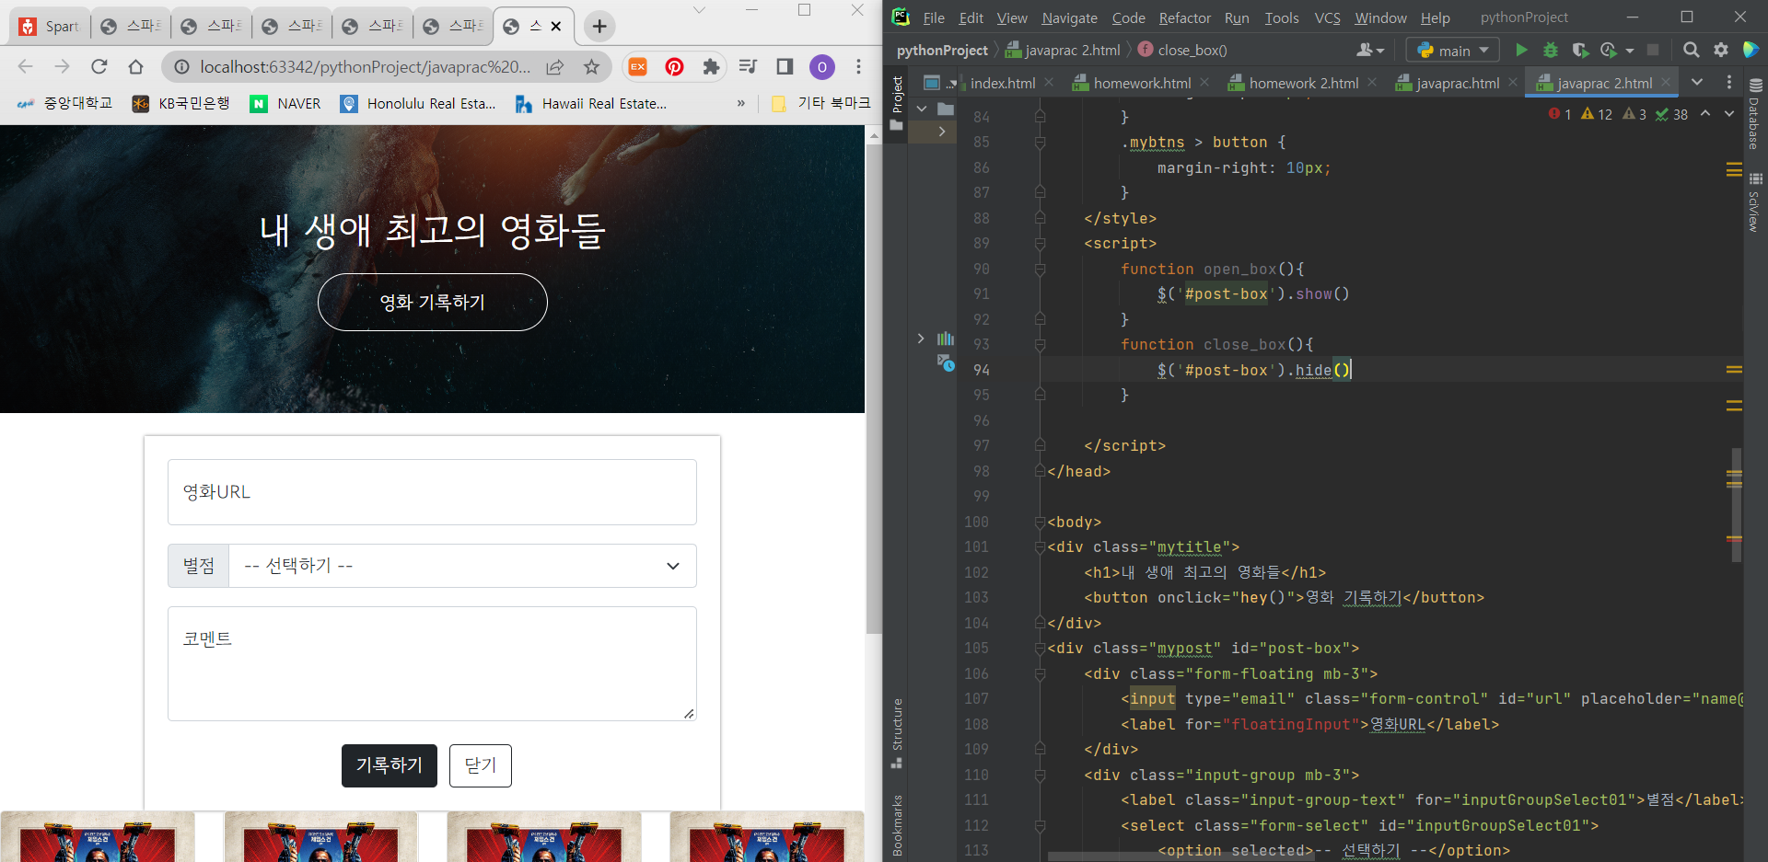The height and width of the screenshot is (862, 1768).
Task: Open PyCharm settings gear icon
Action: coord(1720,50)
